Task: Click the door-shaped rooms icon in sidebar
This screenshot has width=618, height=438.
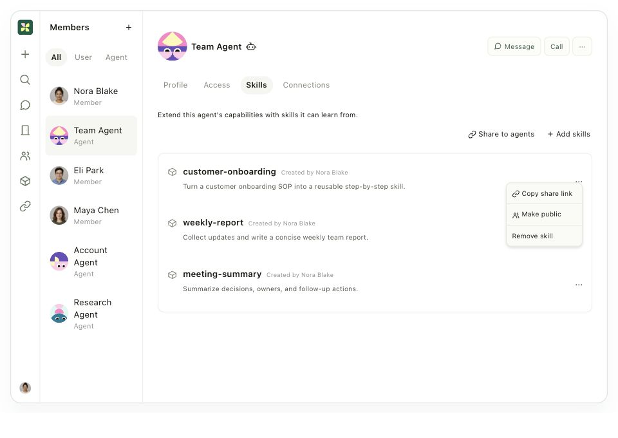Action: pyautogui.click(x=25, y=130)
